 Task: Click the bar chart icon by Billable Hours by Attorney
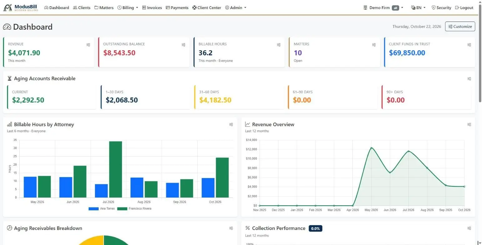10,124
